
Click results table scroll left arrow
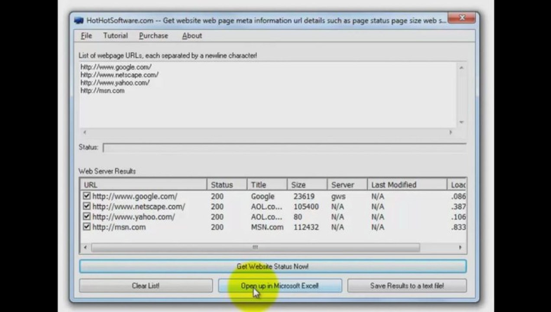tap(85, 247)
